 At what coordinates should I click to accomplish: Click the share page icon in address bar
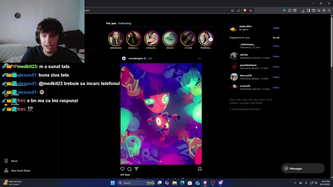click(x=239, y=10)
